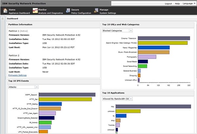The height and width of the screenshot is (134, 197).
Task: Click the HTTP_GetArg blue bar
Action: (50, 104)
